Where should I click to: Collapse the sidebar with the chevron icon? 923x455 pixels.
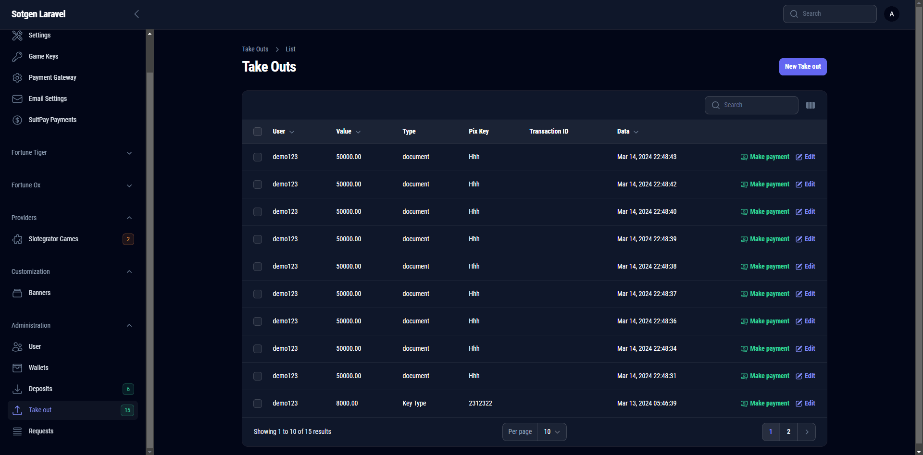137,14
